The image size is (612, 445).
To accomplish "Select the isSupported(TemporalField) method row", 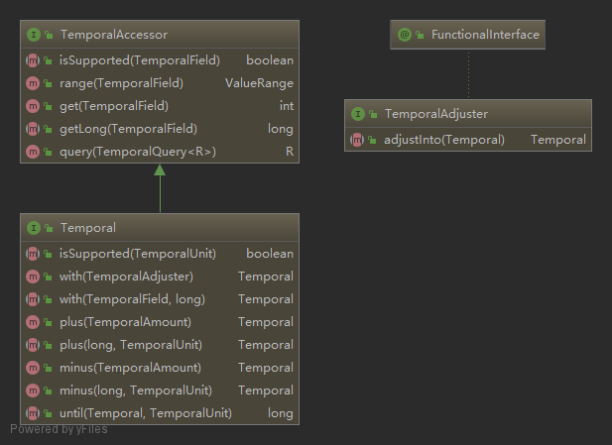I will (x=159, y=60).
